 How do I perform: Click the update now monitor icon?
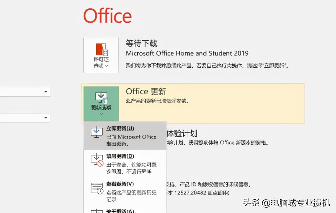tap(97, 132)
